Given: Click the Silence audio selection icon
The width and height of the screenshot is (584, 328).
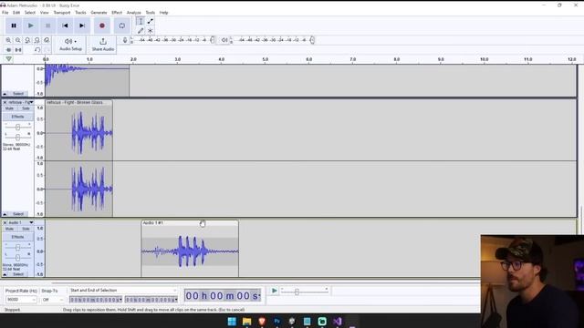Looking at the screenshot, I should (18, 50).
